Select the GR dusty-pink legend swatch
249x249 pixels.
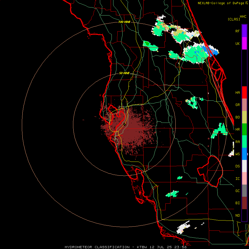[x=244, y=105]
